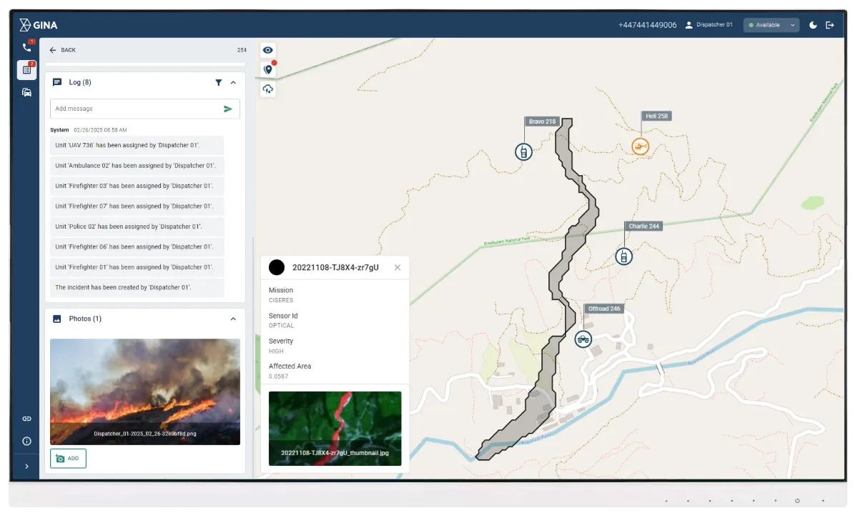Collapse the Photos section
Screen dimensions: 858x513
coord(233,319)
